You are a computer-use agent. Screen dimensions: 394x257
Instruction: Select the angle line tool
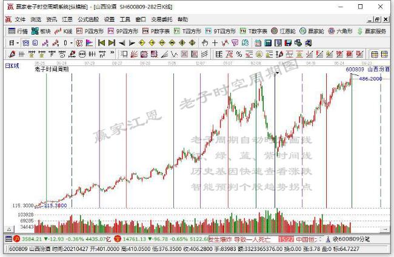164,54
